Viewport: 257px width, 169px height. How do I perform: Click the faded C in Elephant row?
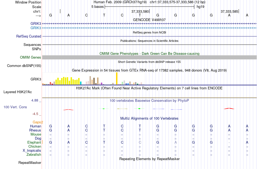[140, 142]
